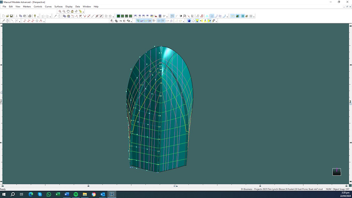Toggle the right-pointing yellow light button
This screenshot has width=352, height=198.
[209, 21]
